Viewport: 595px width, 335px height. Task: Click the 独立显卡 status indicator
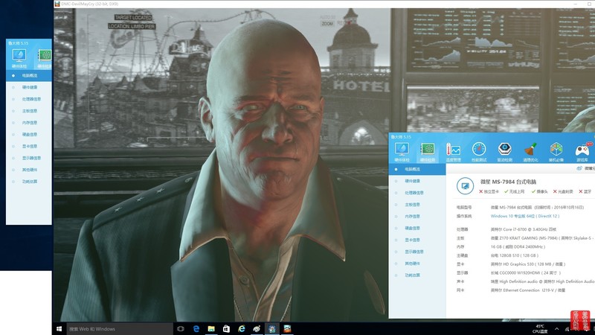tap(489, 192)
